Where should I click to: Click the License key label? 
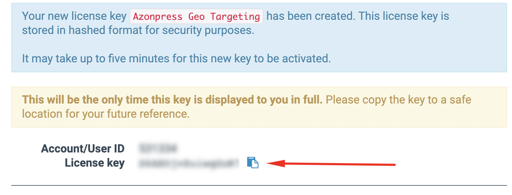pos(95,163)
